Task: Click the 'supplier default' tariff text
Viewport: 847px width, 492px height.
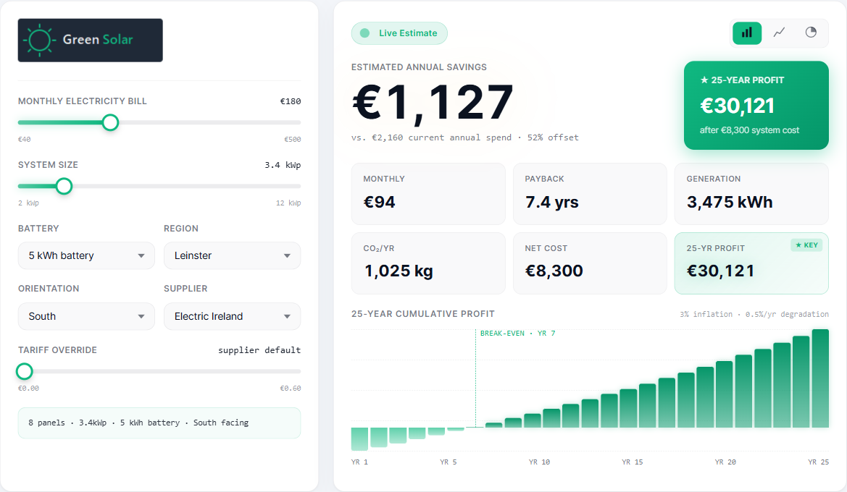Action: 259,350
